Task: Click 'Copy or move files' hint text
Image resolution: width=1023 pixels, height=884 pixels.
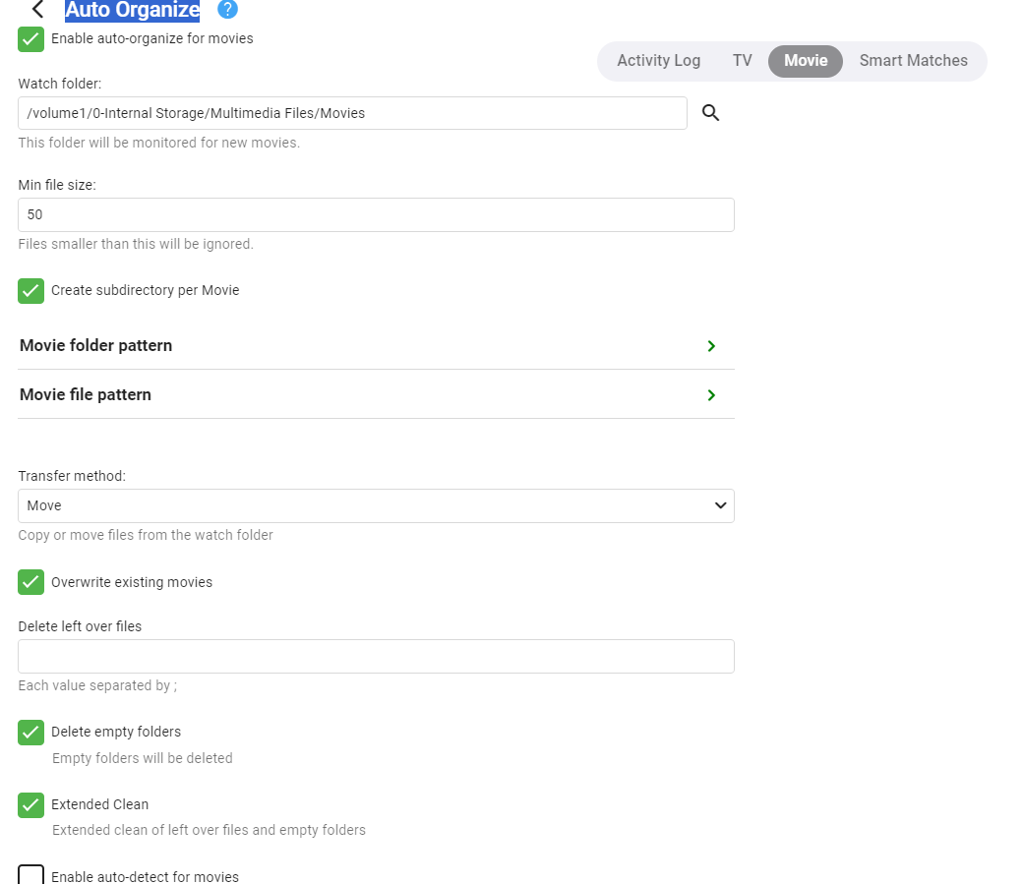Action: coord(146,535)
